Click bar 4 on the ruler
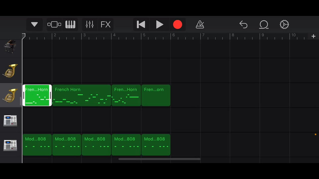Viewport: 319px width, 179px height. (x=114, y=35)
